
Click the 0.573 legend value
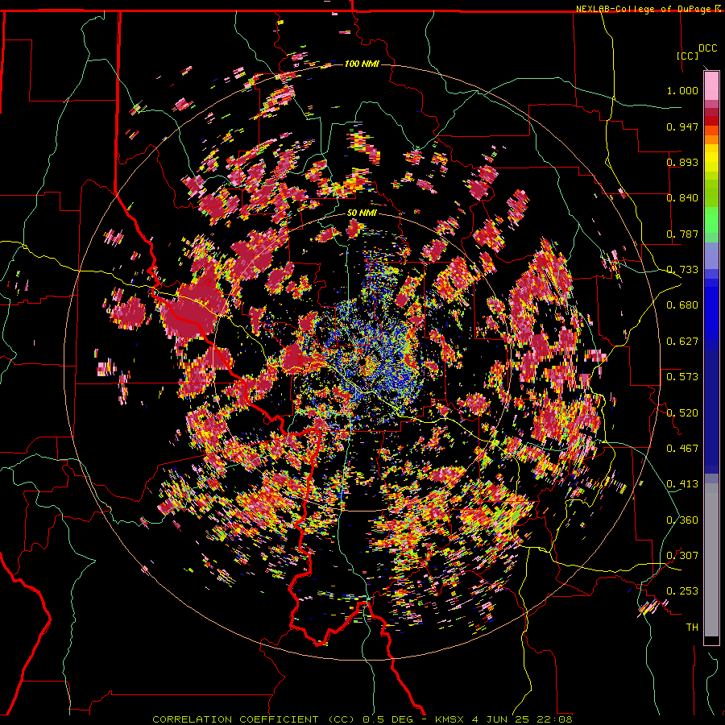[x=682, y=377]
